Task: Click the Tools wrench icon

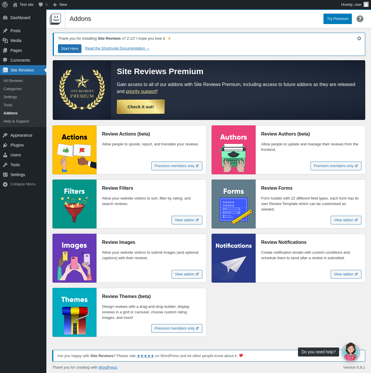Action: 5,165
